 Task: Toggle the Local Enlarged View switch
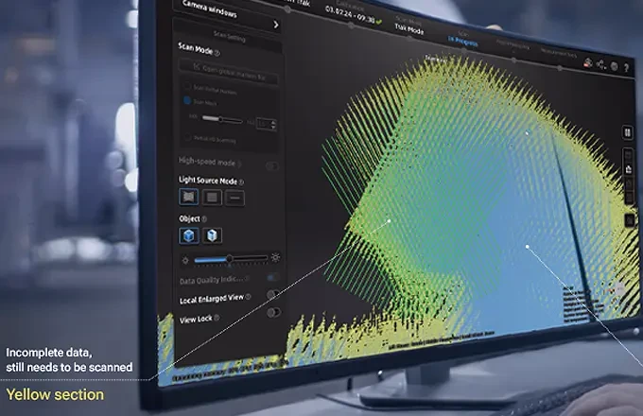[x=273, y=294]
